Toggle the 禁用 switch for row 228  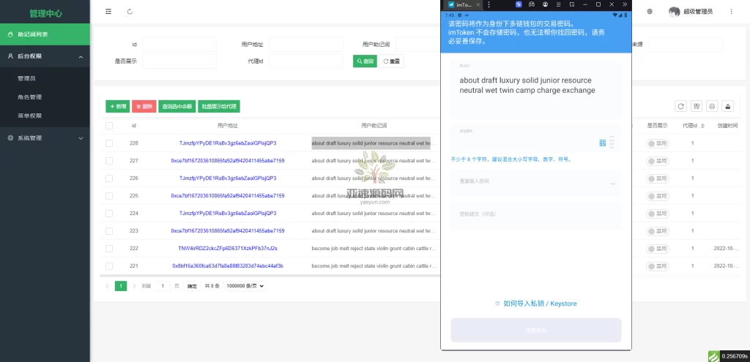(x=657, y=143)
